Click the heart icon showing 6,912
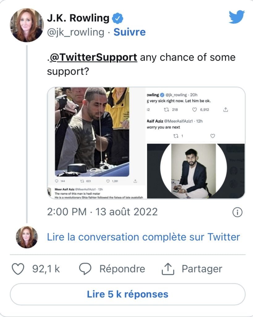253x317 pixels. [x=195, y=109]
